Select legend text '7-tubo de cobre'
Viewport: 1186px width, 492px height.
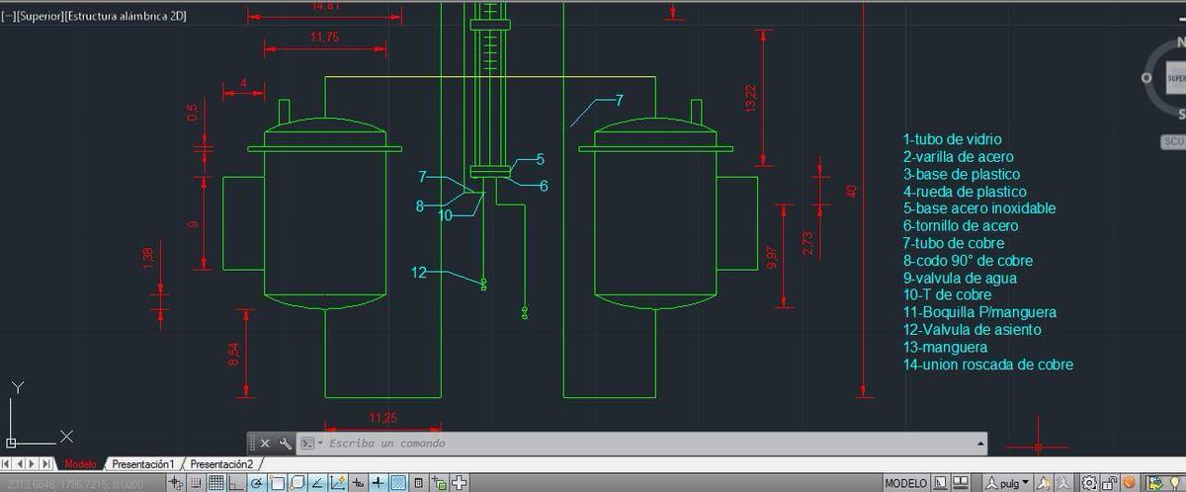[x=953, y=243]
